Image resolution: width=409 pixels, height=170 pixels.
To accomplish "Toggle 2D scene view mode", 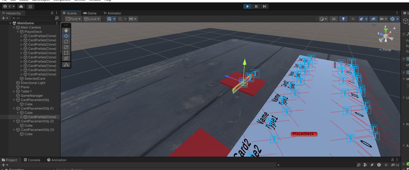I will coord(334,19).
